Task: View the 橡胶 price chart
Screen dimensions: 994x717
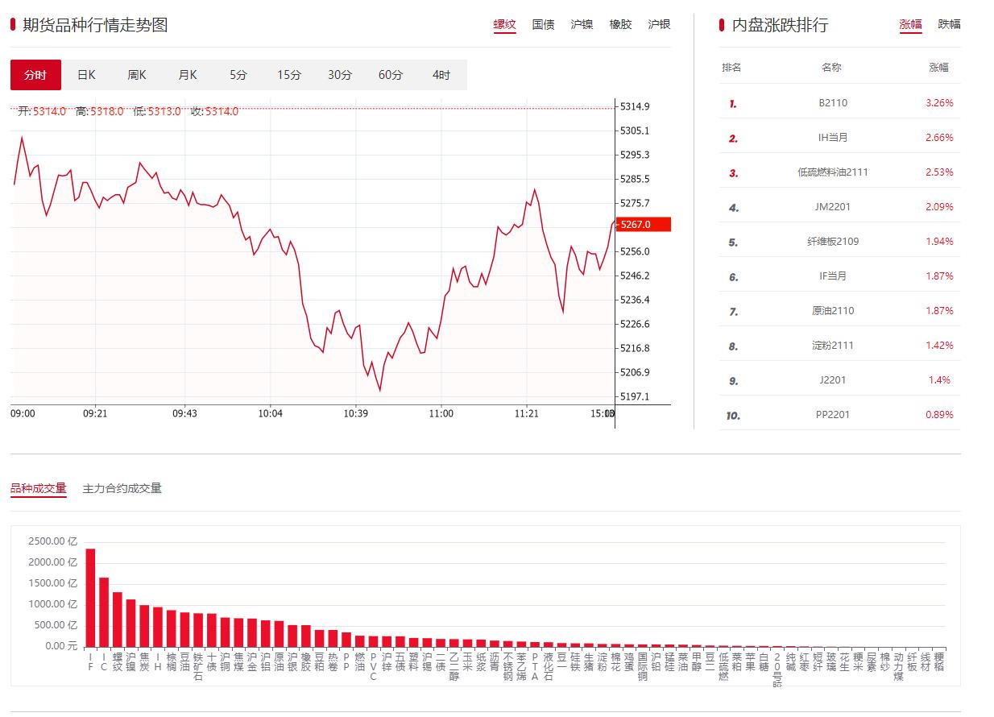Action: 620,25
